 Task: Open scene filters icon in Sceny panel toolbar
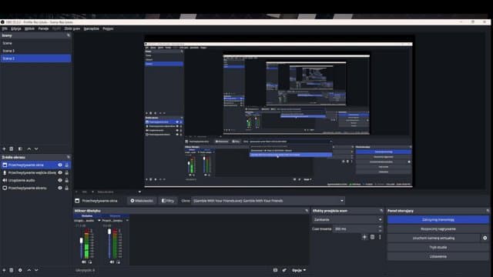[x=20, y=149]
